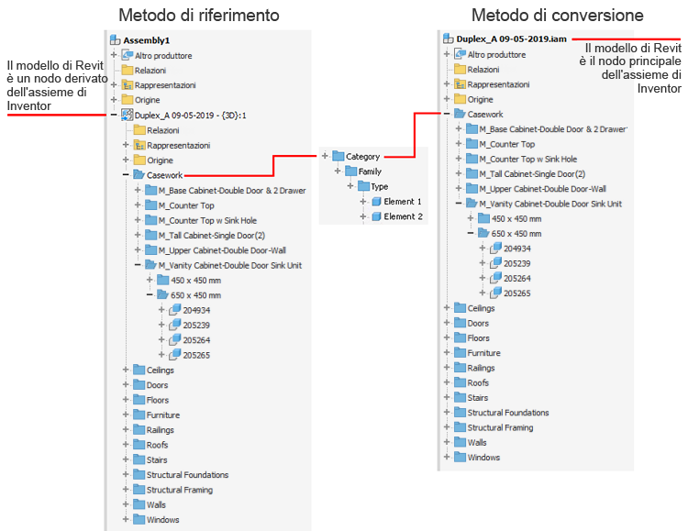Viewport: 688px width, 531px height.
Task: Expand M_Counter Top in left tree
Action: 138,205
